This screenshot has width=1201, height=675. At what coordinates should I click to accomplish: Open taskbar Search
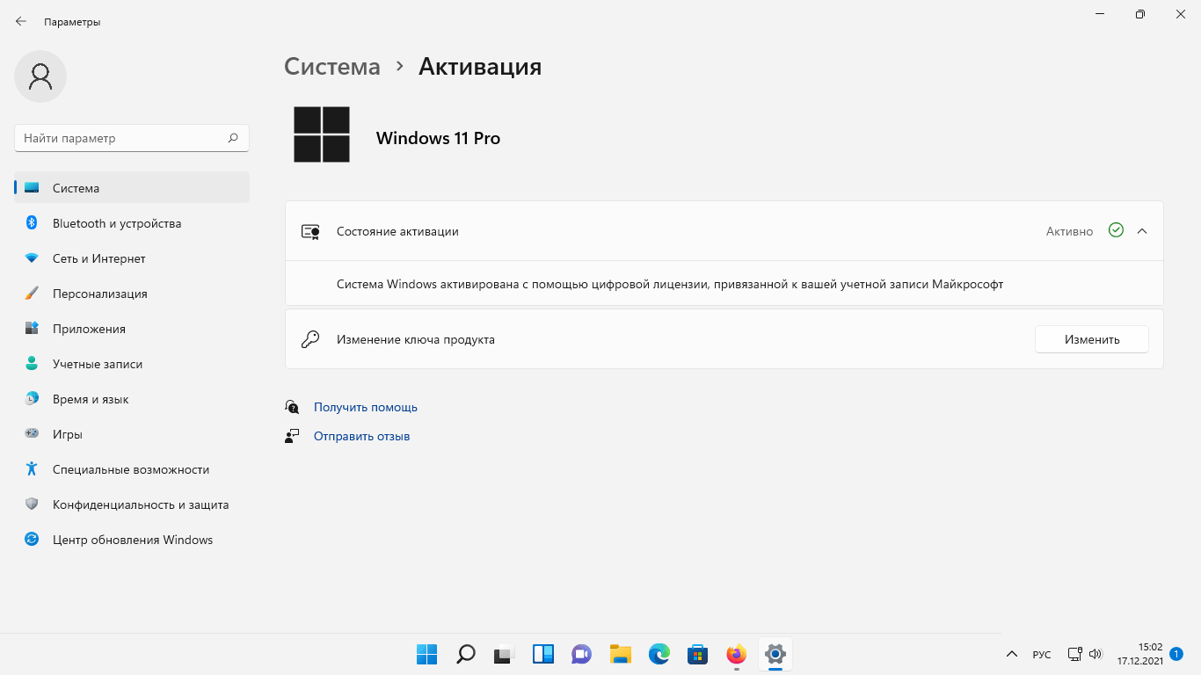pos(466,654)
